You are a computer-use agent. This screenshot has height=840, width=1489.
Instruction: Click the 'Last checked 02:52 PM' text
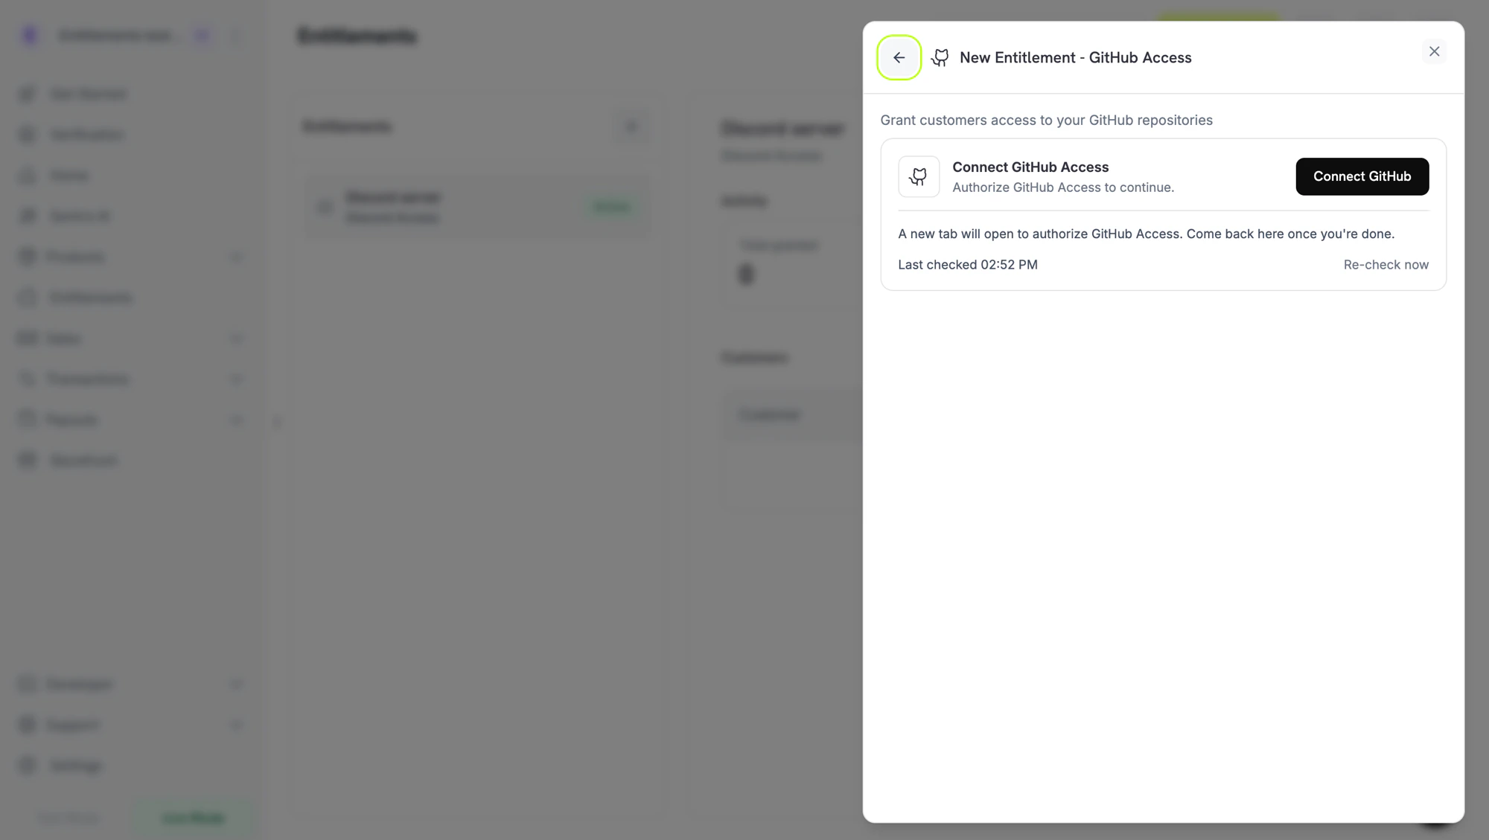pyautogui.click(x=967, y=265)
